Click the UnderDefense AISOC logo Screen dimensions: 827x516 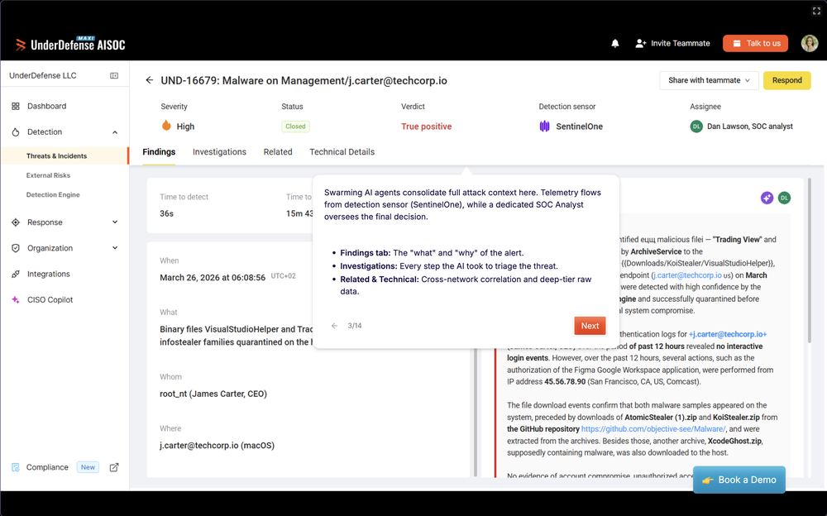tap(70, 45)
